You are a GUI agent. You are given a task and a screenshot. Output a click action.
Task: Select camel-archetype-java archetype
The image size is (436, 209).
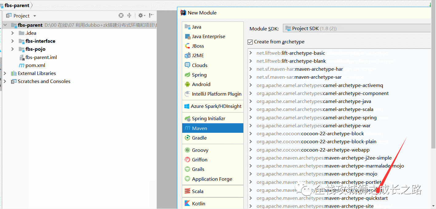click(x=314, y=101)
